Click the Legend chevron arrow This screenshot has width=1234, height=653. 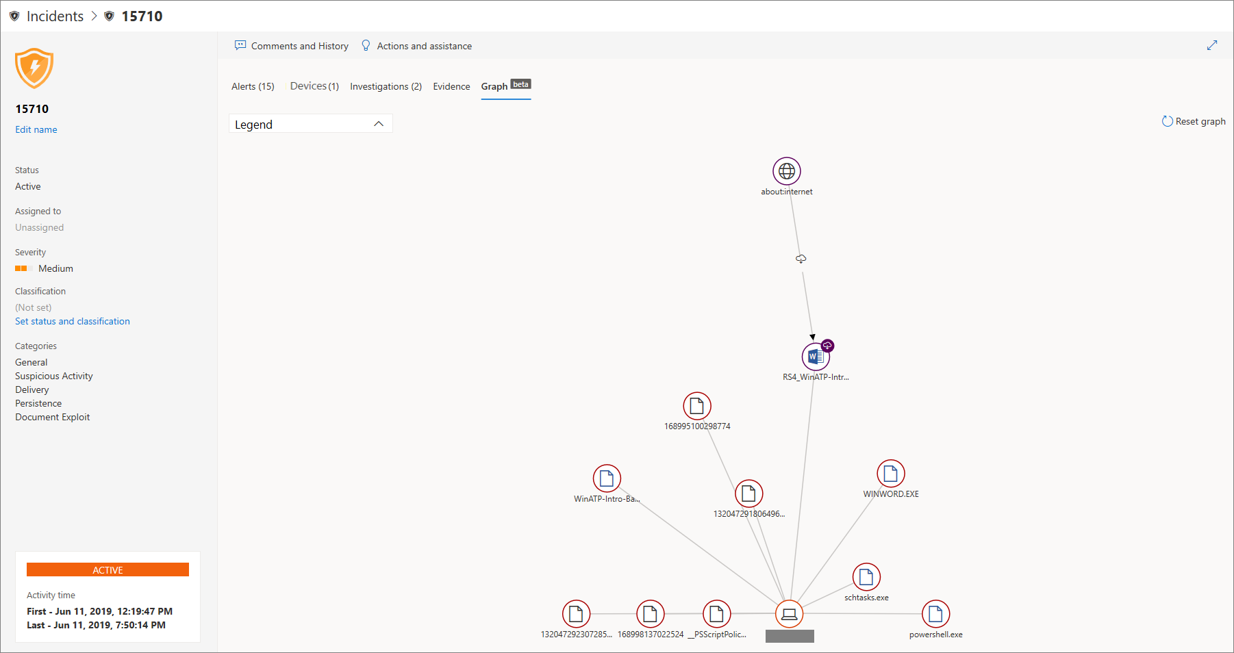(379, 124)
